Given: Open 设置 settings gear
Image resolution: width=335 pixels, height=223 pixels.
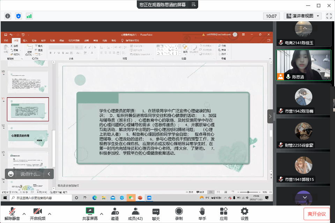Looking at the screenshot, I should [245, 214].
